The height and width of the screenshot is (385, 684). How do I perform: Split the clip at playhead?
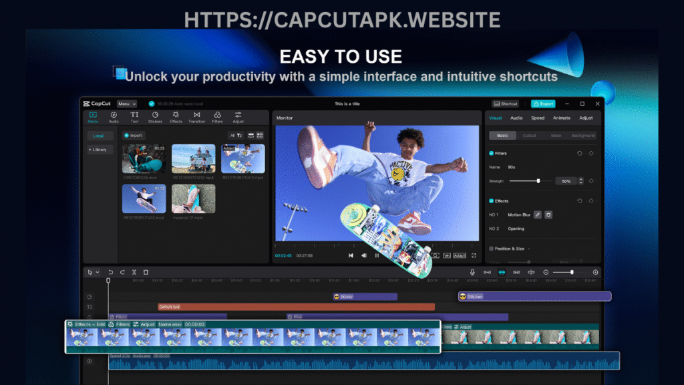(134, 272)
